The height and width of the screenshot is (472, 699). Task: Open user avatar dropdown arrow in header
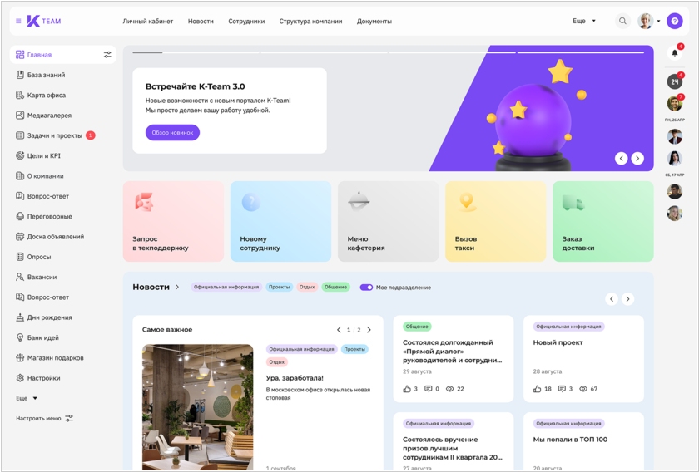click(x=658, y=22)
